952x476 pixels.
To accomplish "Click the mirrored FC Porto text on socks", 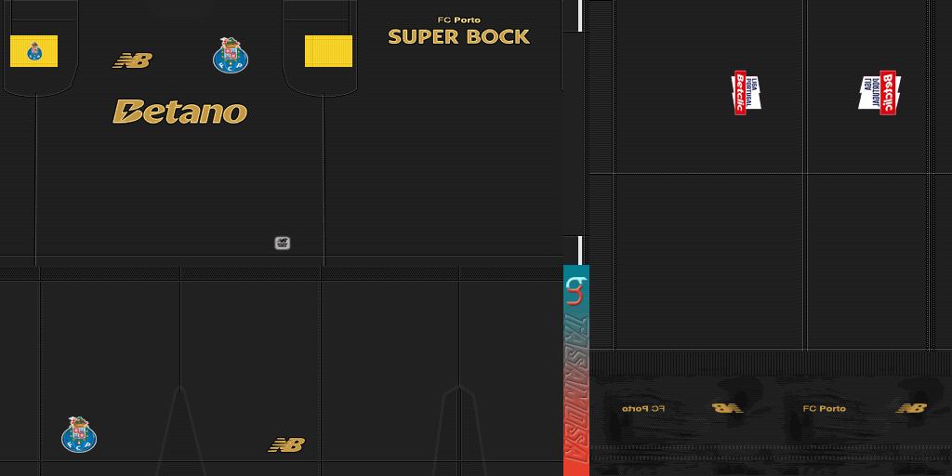I will (643, 409).
